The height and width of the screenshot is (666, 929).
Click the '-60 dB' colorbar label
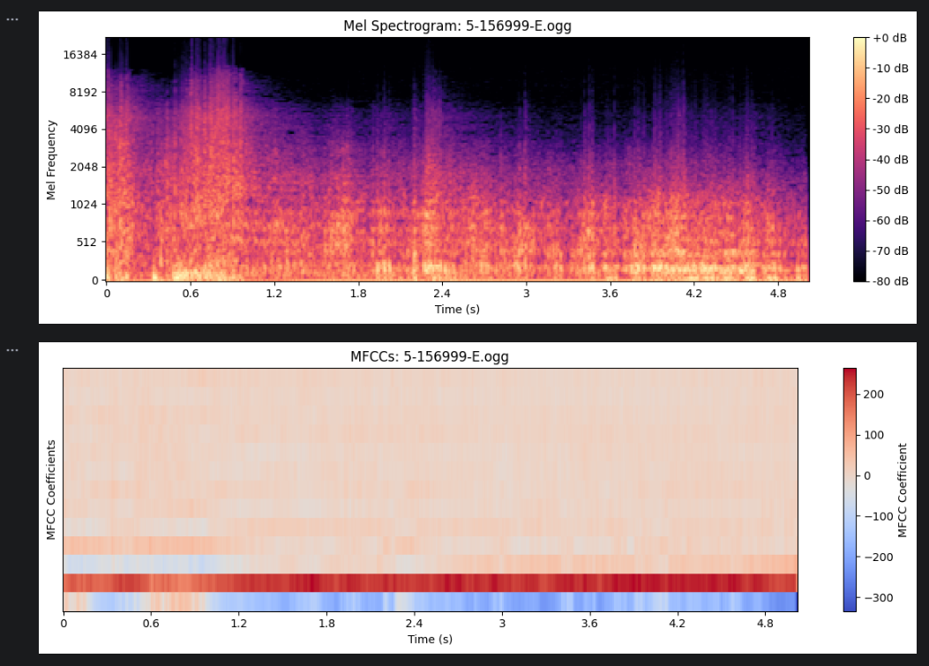click(890, 221)
